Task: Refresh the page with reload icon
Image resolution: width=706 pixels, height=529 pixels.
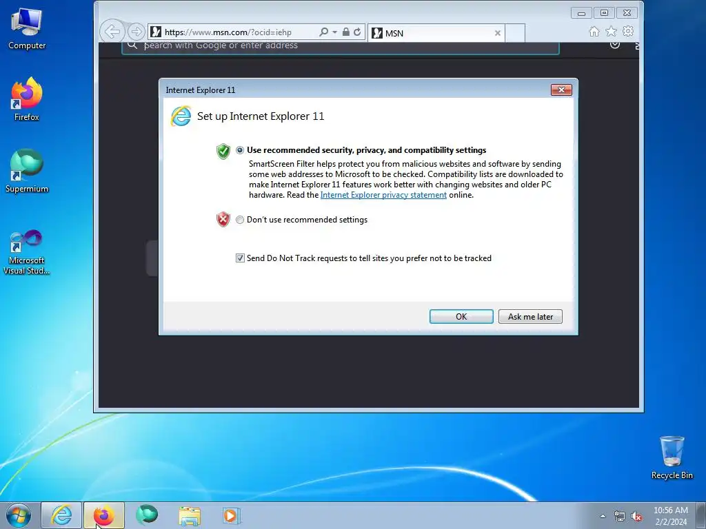Action: (x=357, y=32)
